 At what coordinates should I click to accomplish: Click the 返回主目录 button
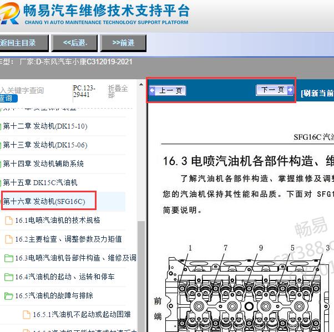[x=23, y=43]
